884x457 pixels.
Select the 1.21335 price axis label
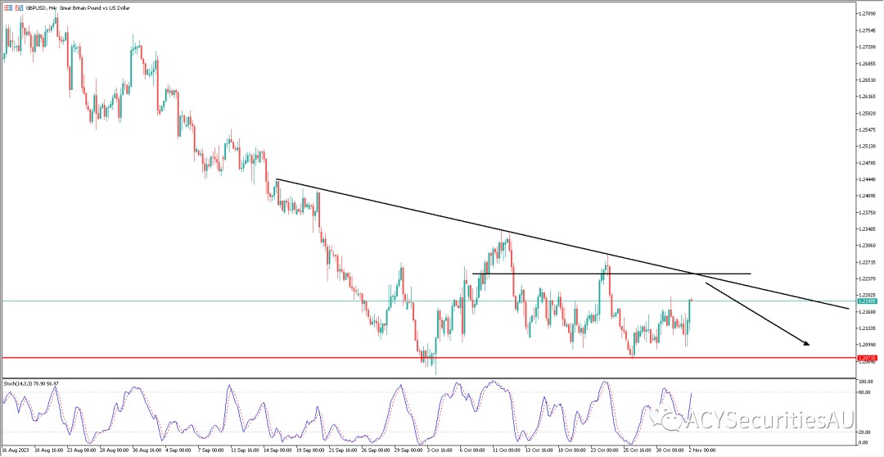click(867, 328)
